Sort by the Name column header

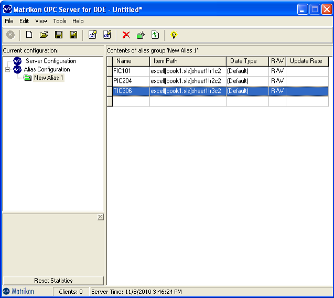point(131,61)
